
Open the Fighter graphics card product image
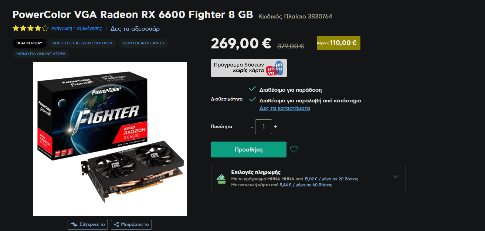point(110,139)
